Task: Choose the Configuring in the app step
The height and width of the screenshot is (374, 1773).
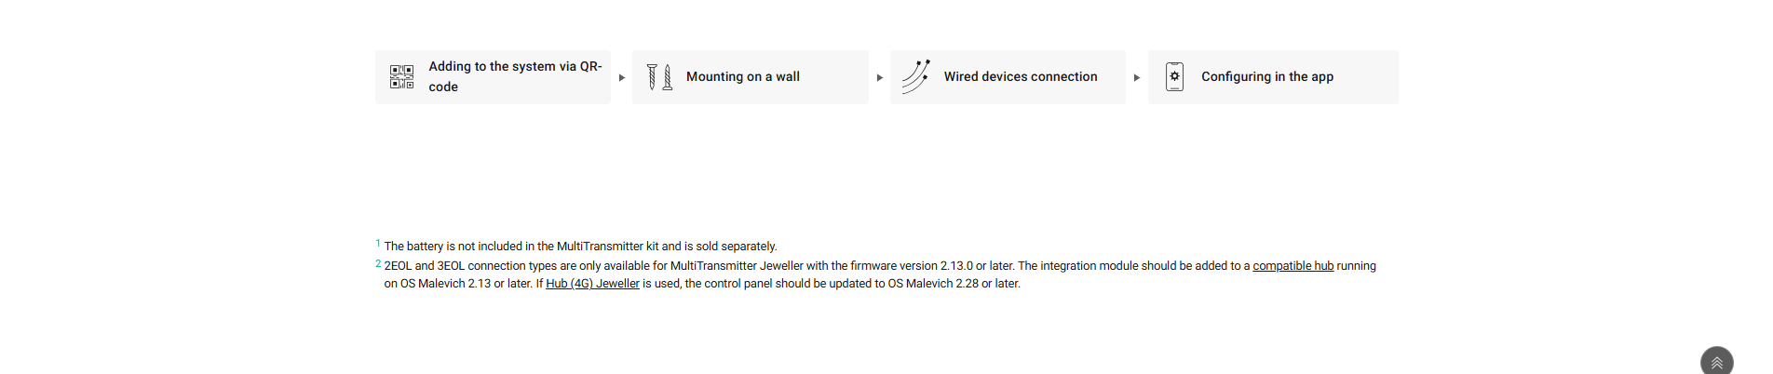Action: (x=1266, y=77)
